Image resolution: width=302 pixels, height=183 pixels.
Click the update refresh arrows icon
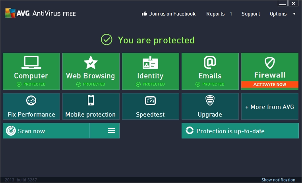190,130
